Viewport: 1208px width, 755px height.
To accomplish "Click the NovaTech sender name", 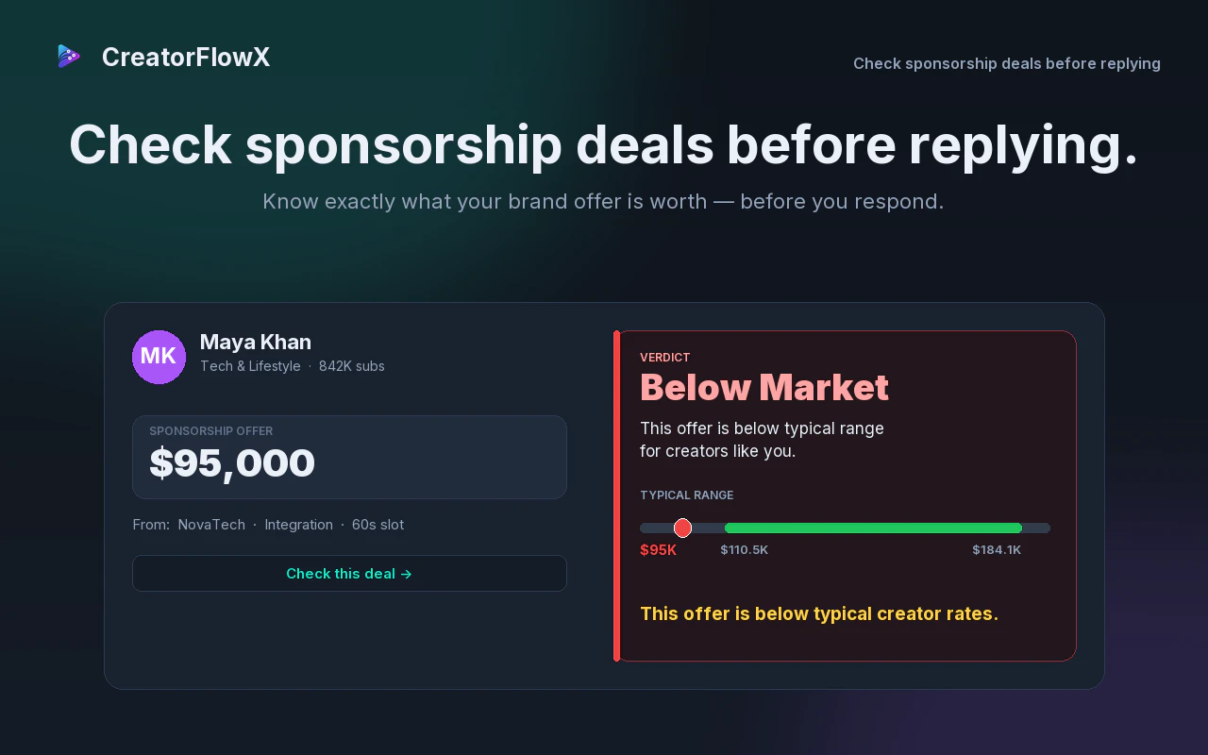I will tap(211, 525).
